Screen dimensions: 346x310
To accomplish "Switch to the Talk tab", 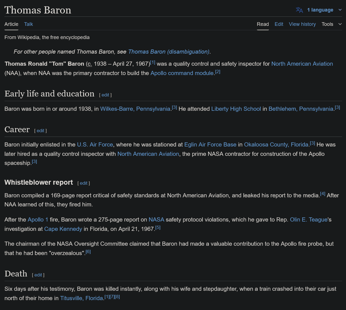I will [x=28, y=24].
